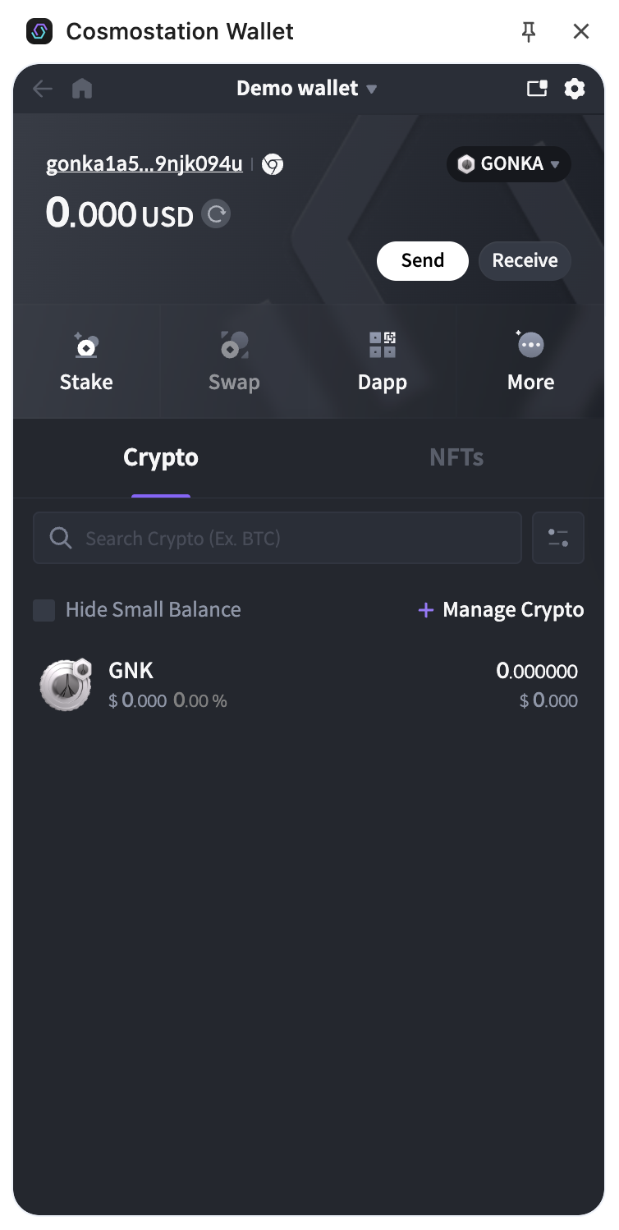Click the crypto list filter icon
619x1230 pixels.
(558, 538)
